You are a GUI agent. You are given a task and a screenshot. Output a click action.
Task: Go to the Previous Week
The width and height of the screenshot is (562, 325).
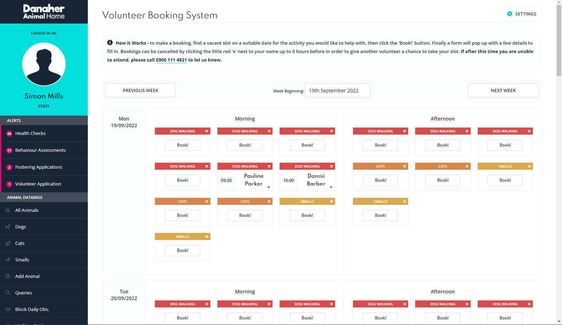[140, 90]
